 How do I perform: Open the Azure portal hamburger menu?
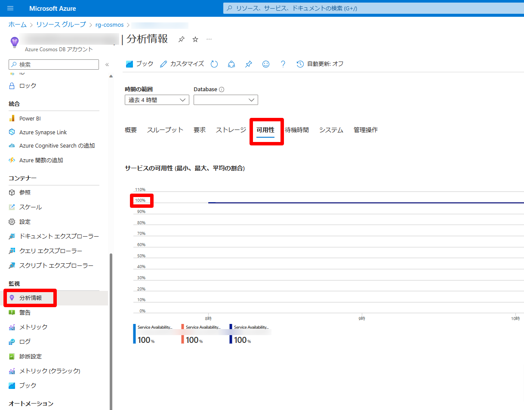coord(10,8)
